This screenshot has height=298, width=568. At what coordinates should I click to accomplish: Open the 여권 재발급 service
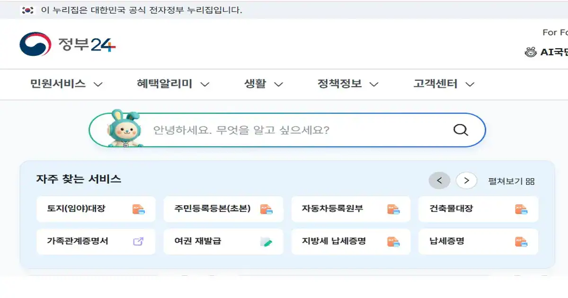pyautogui.click(x=223, y=242)
